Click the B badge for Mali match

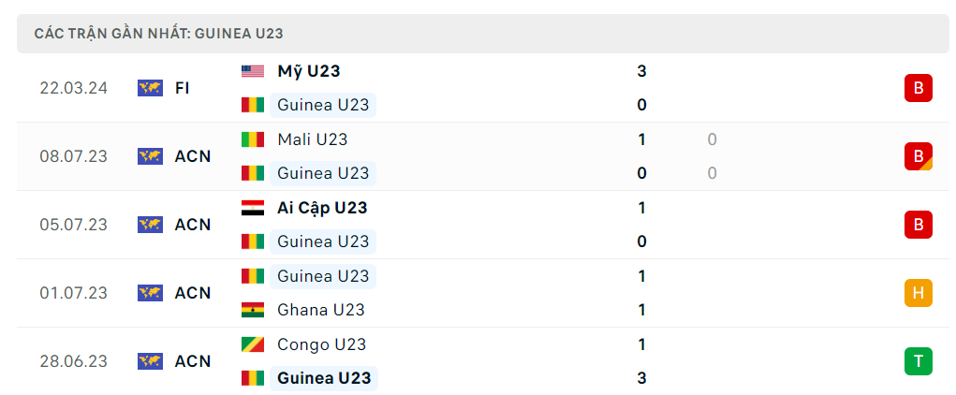tap(918, 156)
